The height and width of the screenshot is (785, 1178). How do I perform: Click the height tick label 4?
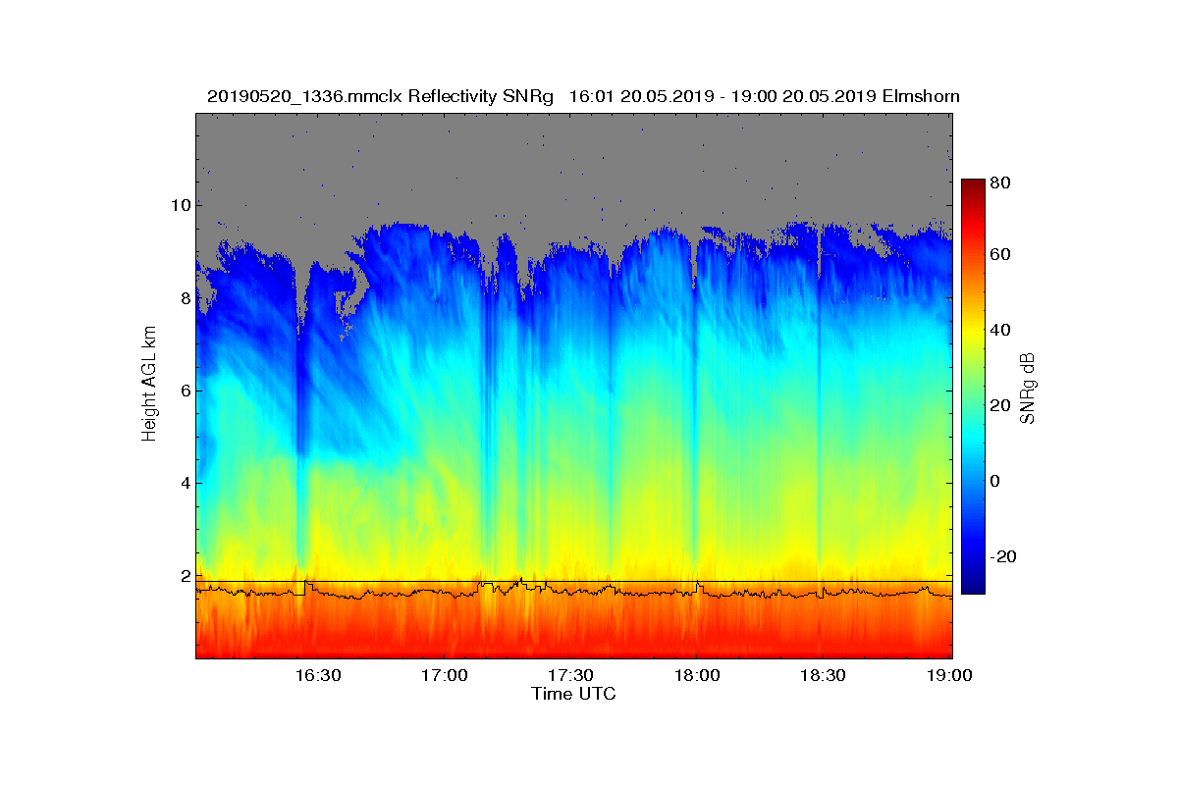click(x=184, y=483)
